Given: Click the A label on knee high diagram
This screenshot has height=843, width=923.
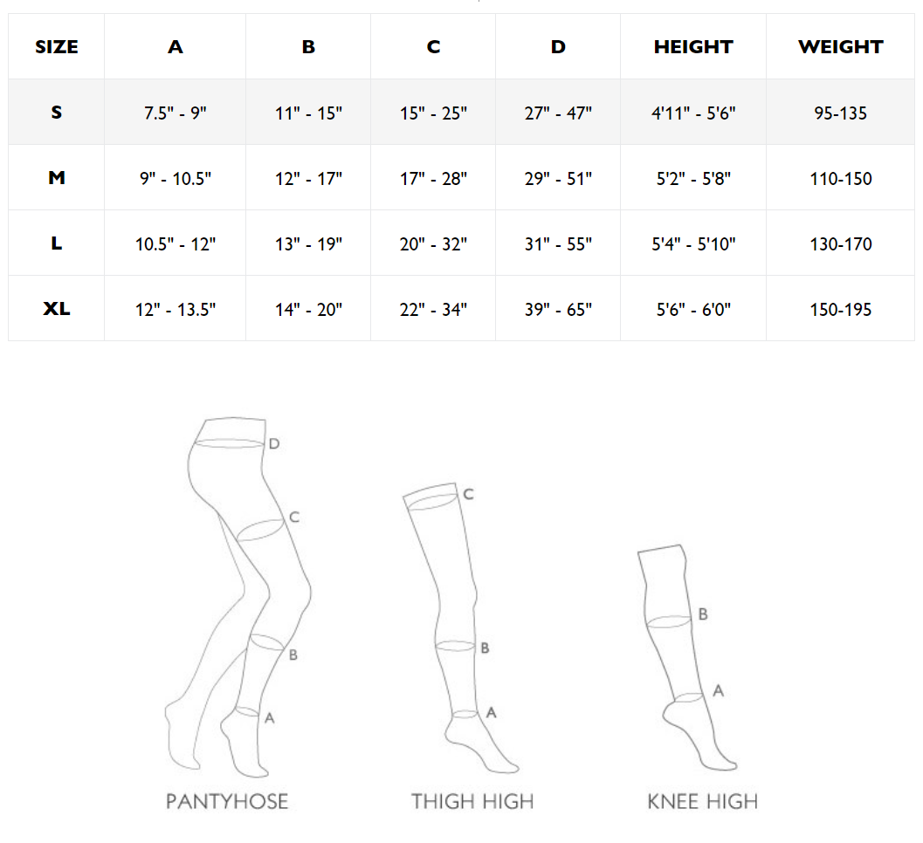Looking at the screenshot, I should click(x=718, y=690).
